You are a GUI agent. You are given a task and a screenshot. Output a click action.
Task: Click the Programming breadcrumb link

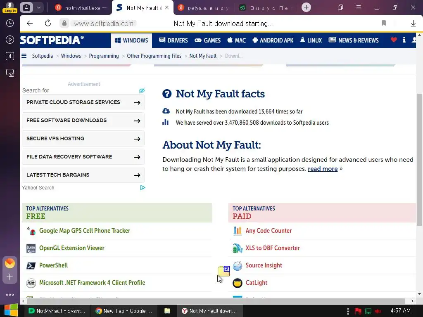104,56
